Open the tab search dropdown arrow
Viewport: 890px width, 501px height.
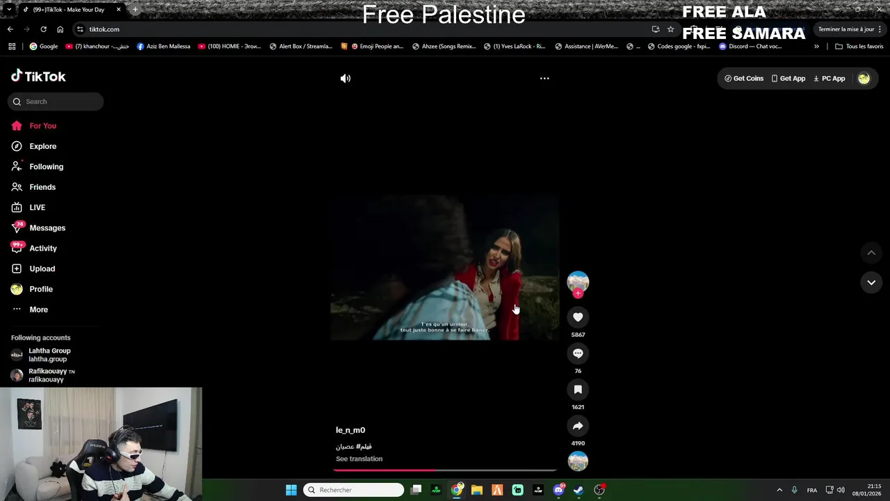[x=8, y=10]
